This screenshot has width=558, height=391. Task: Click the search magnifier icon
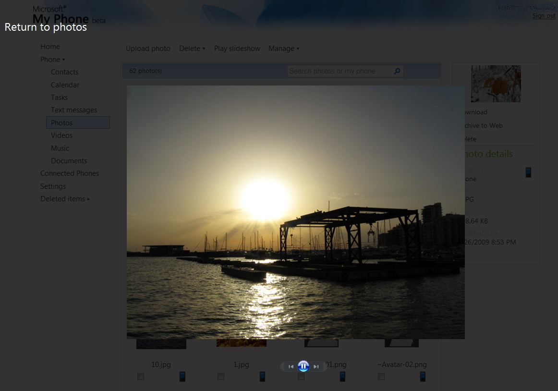tap(397, 71)
